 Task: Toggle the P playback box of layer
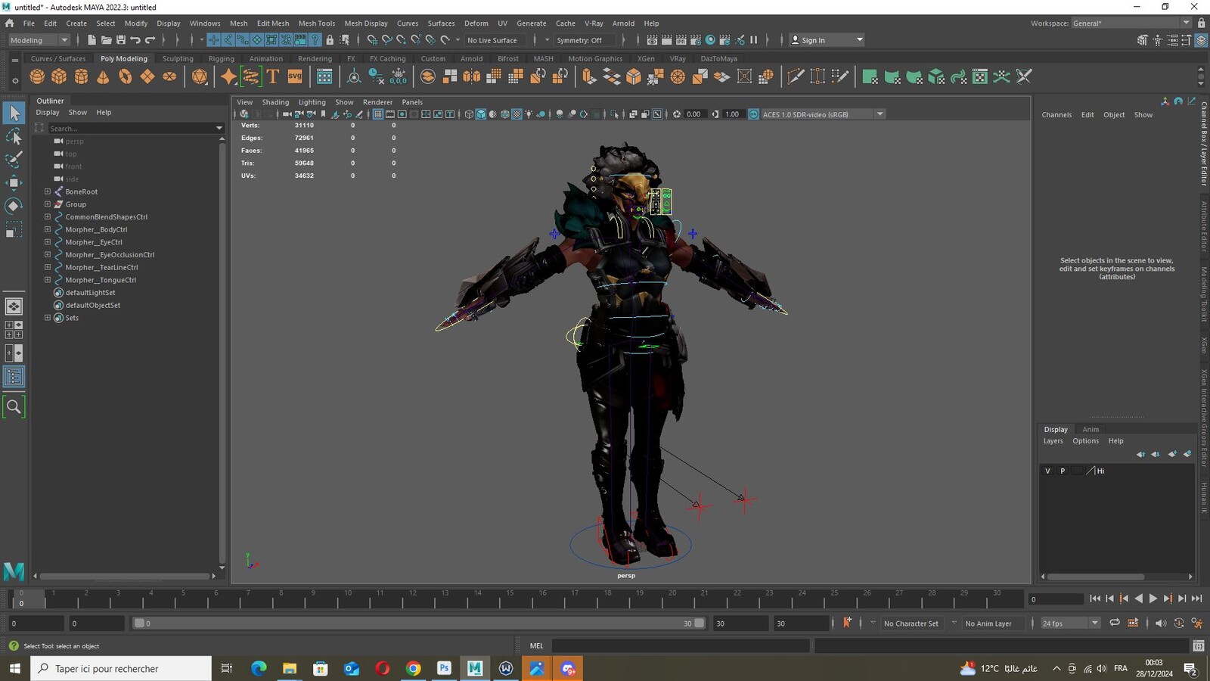click(x=1063, y=471)
